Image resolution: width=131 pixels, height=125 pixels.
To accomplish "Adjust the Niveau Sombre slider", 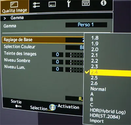I will pyautogui.click(x=75, y=62).
